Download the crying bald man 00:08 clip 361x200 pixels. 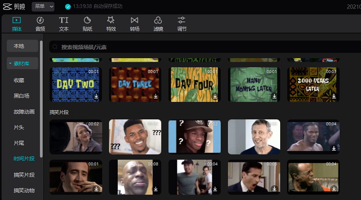[x=156, y=189]
